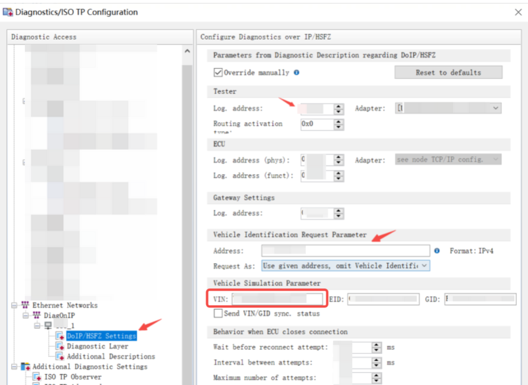Click the Diagnostic Layer page icon
This screenshot has height=385, width=528.
[60, 346]
